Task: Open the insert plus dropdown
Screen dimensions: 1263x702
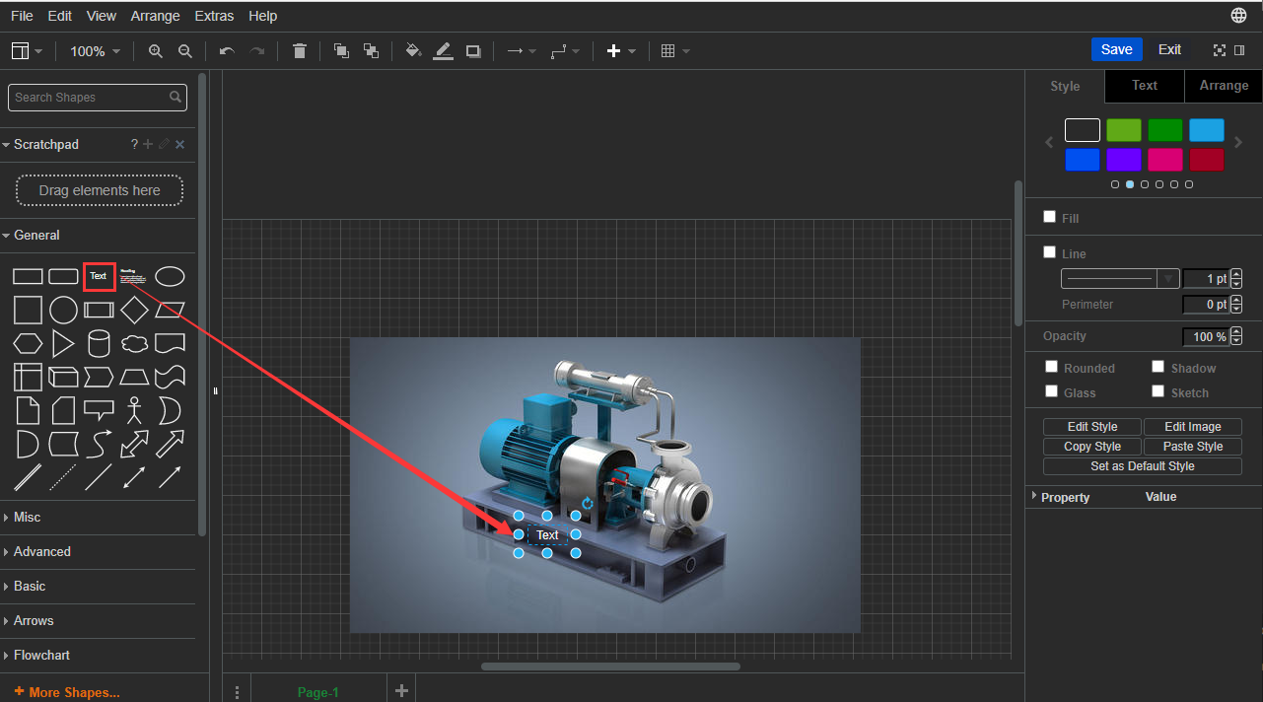Action: tap(621, 51)
